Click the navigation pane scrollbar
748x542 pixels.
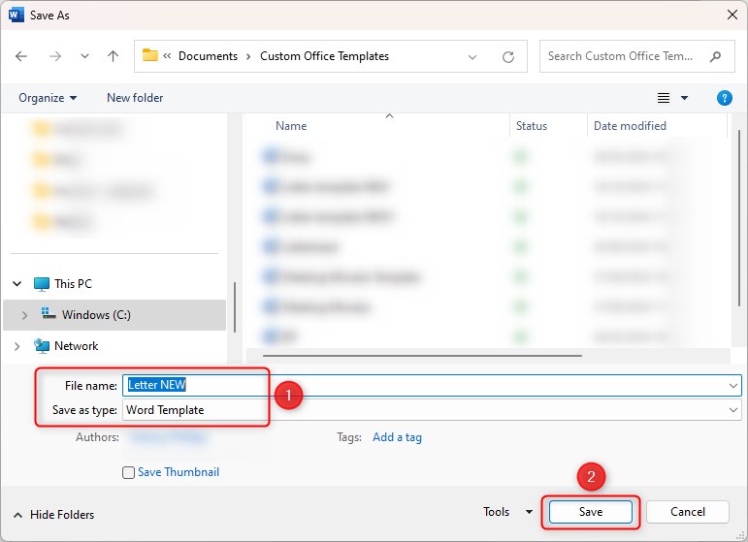pos(235,307)
